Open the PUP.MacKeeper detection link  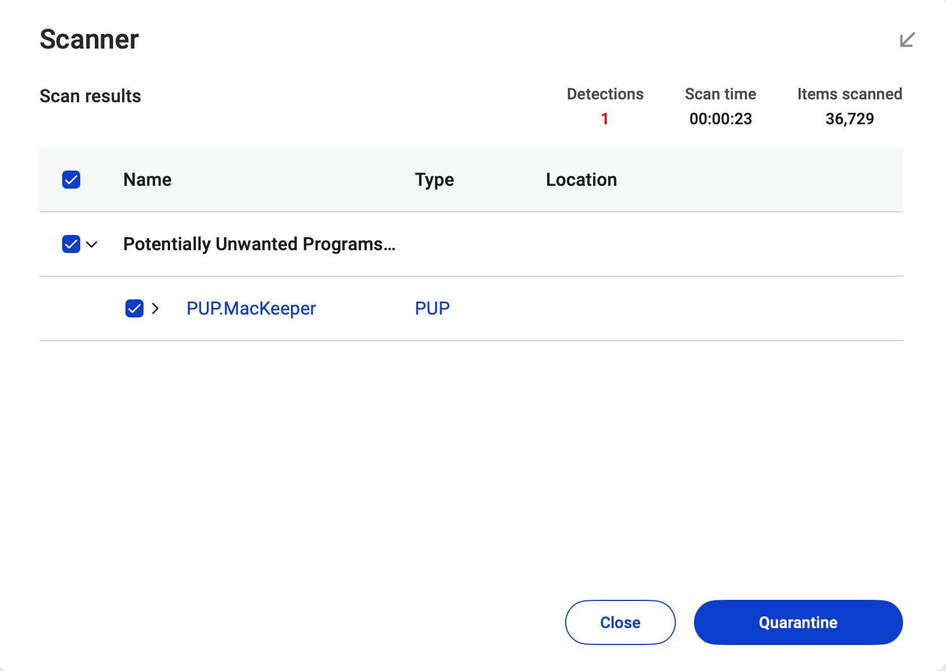click(250, 308)
